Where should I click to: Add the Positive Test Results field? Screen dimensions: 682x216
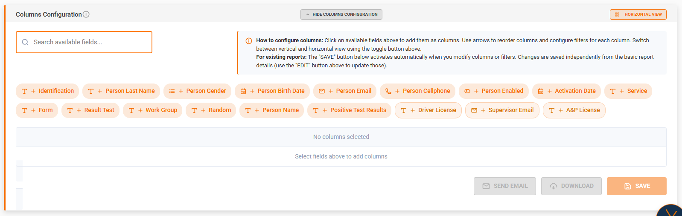pyautogui.click(x=349, y=110)
